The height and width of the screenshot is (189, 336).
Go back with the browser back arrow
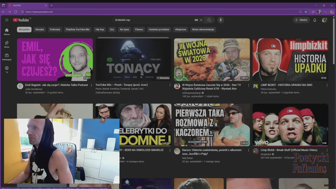tap(3, 12)
